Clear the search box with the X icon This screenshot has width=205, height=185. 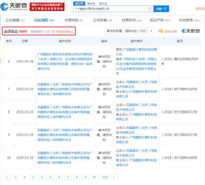point(150,9)
